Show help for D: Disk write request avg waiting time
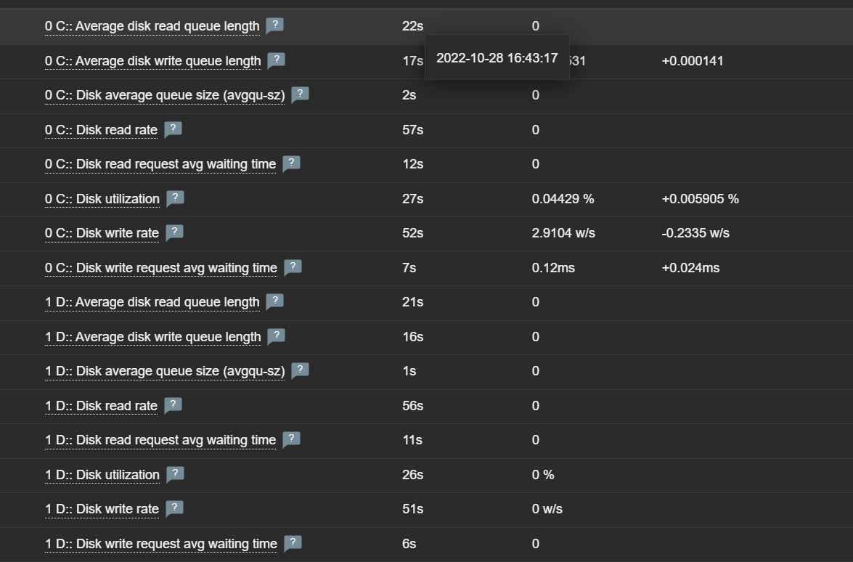The width and height of the screenshot is (853, 562). 293,543
